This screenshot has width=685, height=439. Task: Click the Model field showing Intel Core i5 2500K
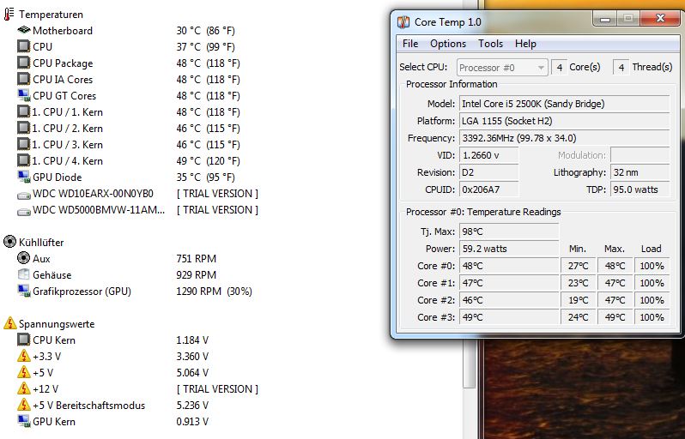point(565,104)
